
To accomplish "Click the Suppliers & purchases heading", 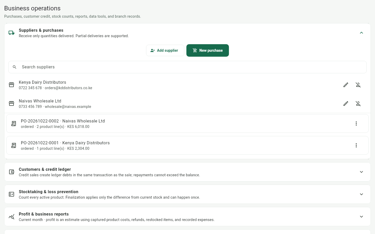I will click(41, 30).
